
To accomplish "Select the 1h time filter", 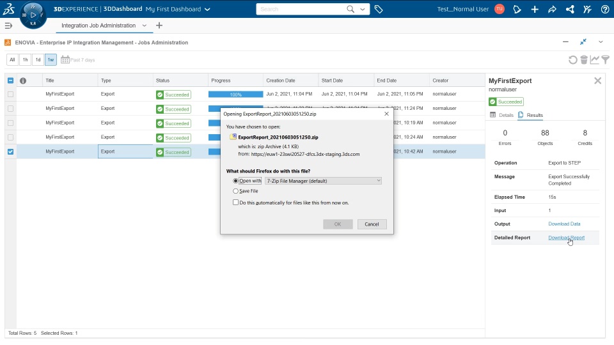I will [25, 60].
